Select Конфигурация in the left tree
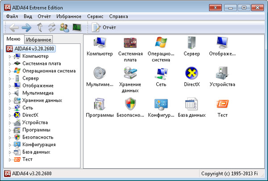Screen dimensions: 268x181 point(39,144)
